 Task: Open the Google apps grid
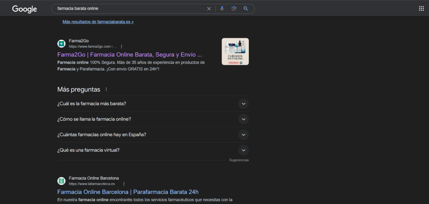click(x=421, y=9)
